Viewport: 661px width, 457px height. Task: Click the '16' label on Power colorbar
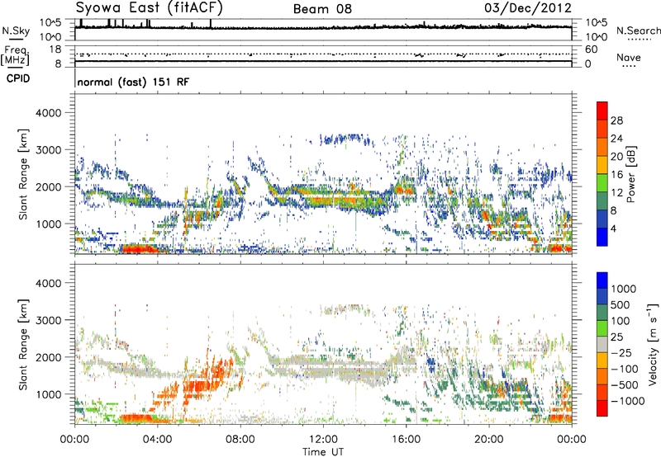tap(616, 175)
